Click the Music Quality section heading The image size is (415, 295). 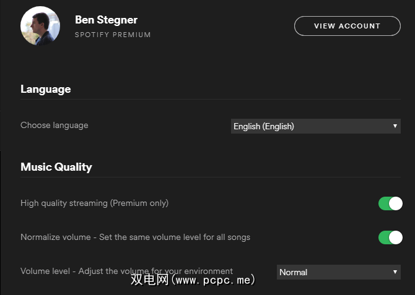[x=56, y=167]
